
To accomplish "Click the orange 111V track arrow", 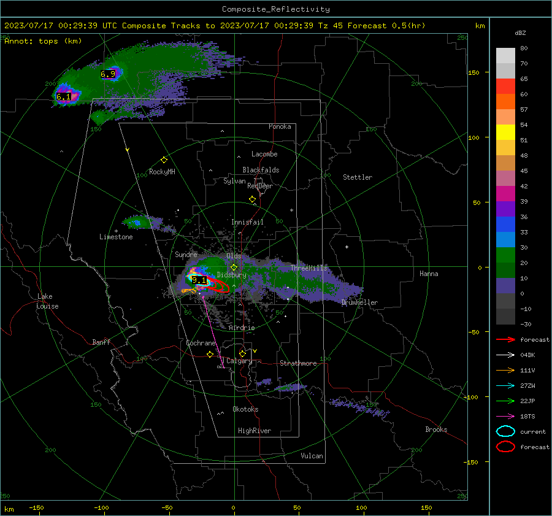I will click(505, 370).
